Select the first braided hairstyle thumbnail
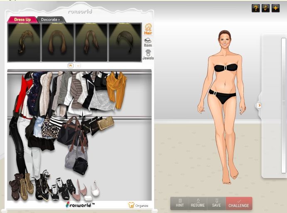The image size is (287, 213). (24, 42)
